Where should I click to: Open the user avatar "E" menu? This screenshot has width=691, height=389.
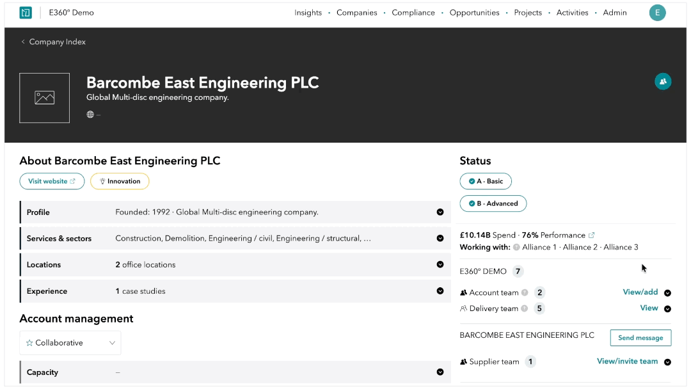(x=657, y=13)
